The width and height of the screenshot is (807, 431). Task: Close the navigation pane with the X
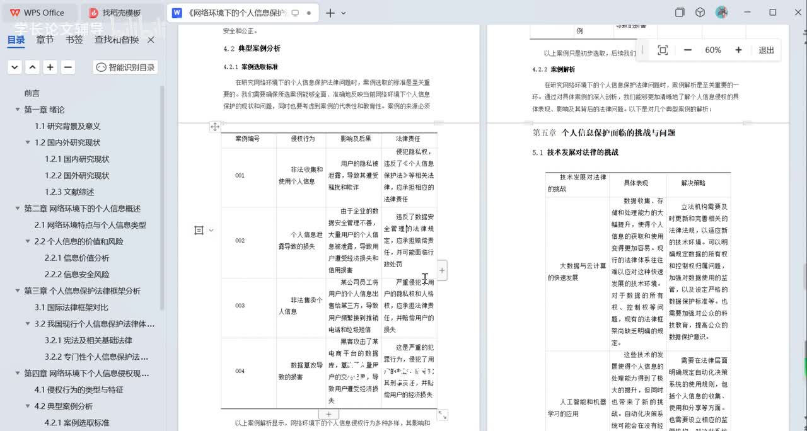tap(151, 40)
